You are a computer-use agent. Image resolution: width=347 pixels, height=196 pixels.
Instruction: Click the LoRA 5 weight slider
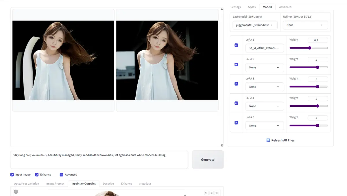pyautogui.click(x=309, y=125)
